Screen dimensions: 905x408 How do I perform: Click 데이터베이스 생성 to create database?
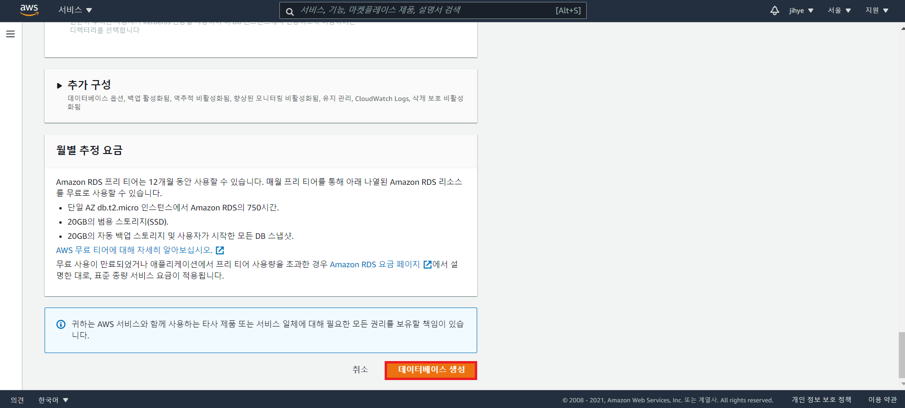[x=431, y=370]
